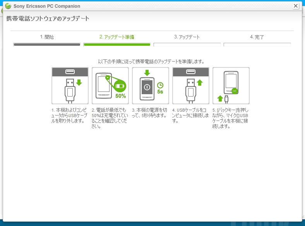Click the green progress bar under step 2
305x226 pixels.
117,45
